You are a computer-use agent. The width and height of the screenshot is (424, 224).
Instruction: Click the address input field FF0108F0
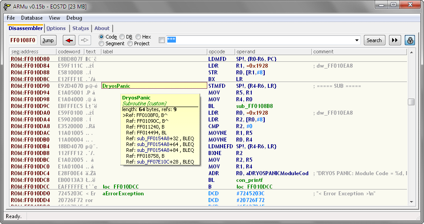coord(23,40)
